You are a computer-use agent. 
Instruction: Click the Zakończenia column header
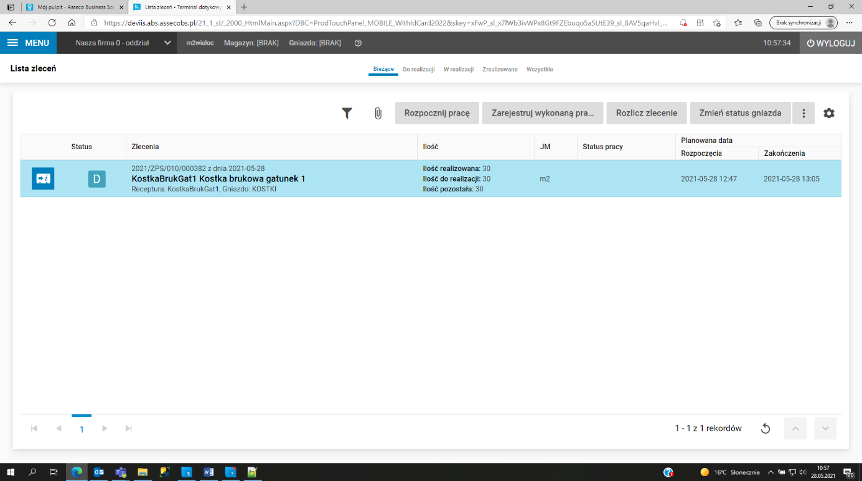[800, 153]
